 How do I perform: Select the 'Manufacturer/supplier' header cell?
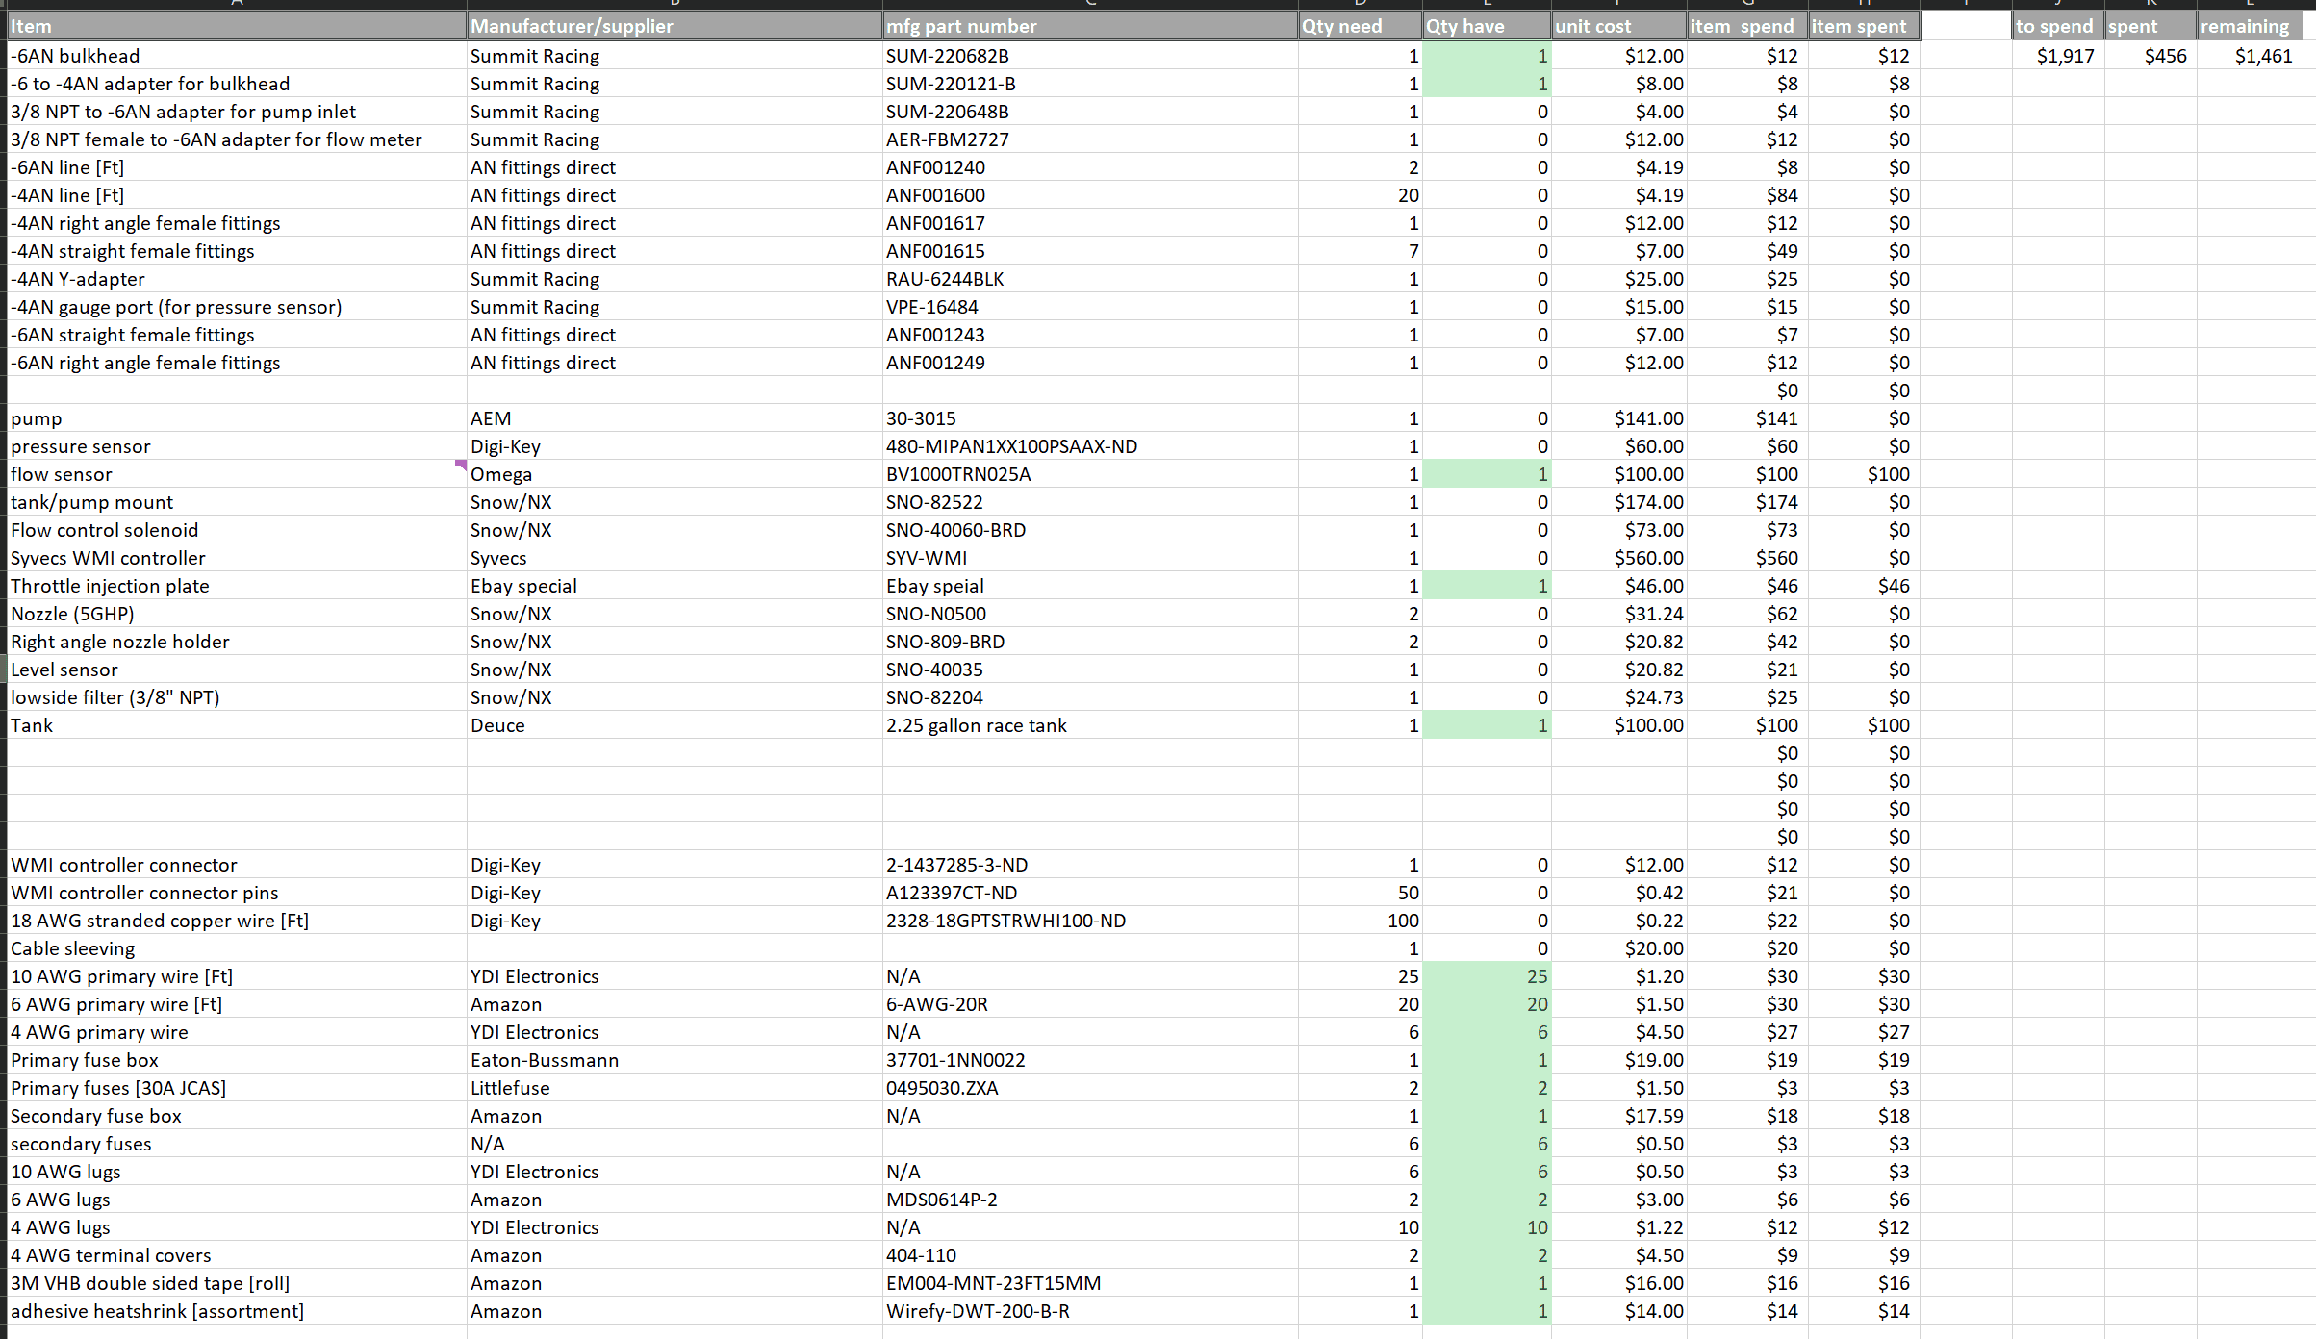pos(674,26)
